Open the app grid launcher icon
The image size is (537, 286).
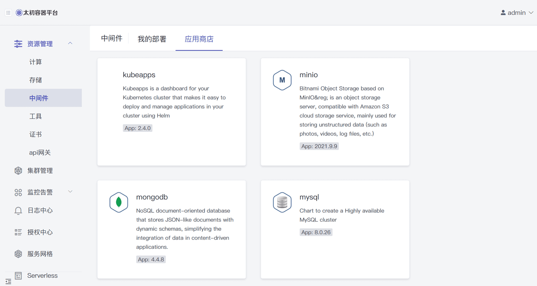click(8, 13)
